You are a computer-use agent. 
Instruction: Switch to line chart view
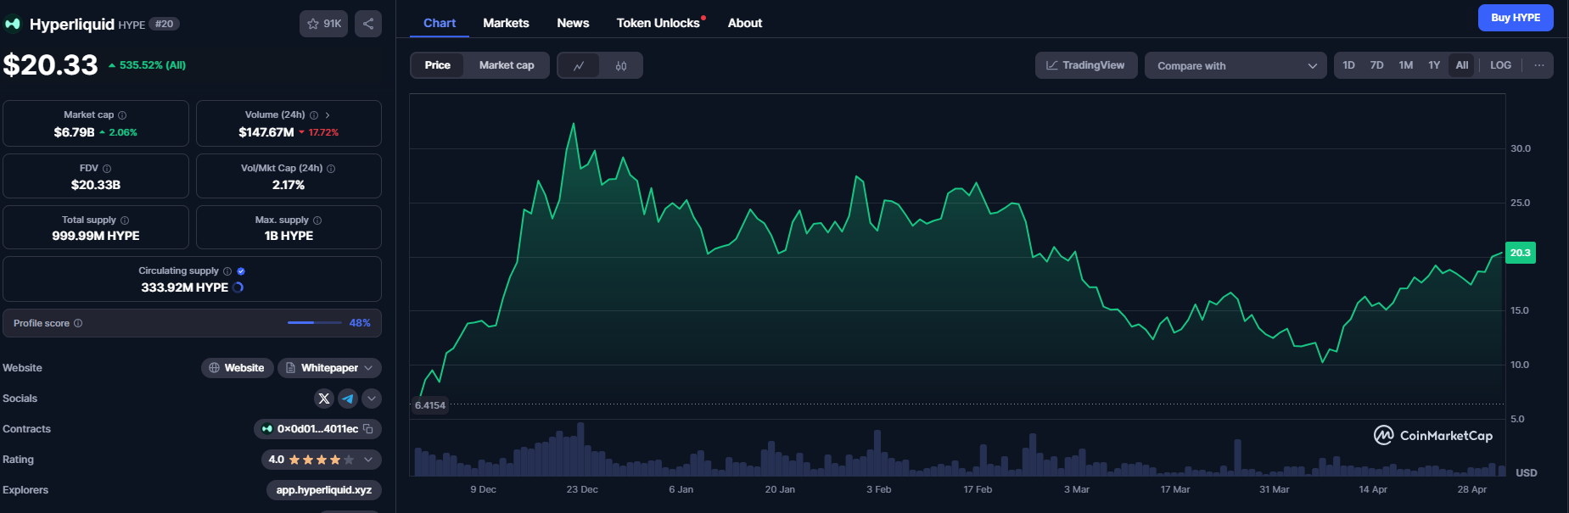pyautogui.click(x=579, y=65)
